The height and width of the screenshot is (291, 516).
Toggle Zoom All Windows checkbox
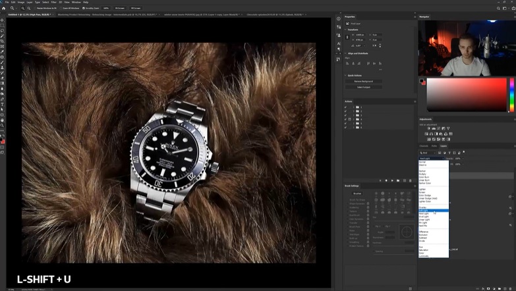coord(61,8)
